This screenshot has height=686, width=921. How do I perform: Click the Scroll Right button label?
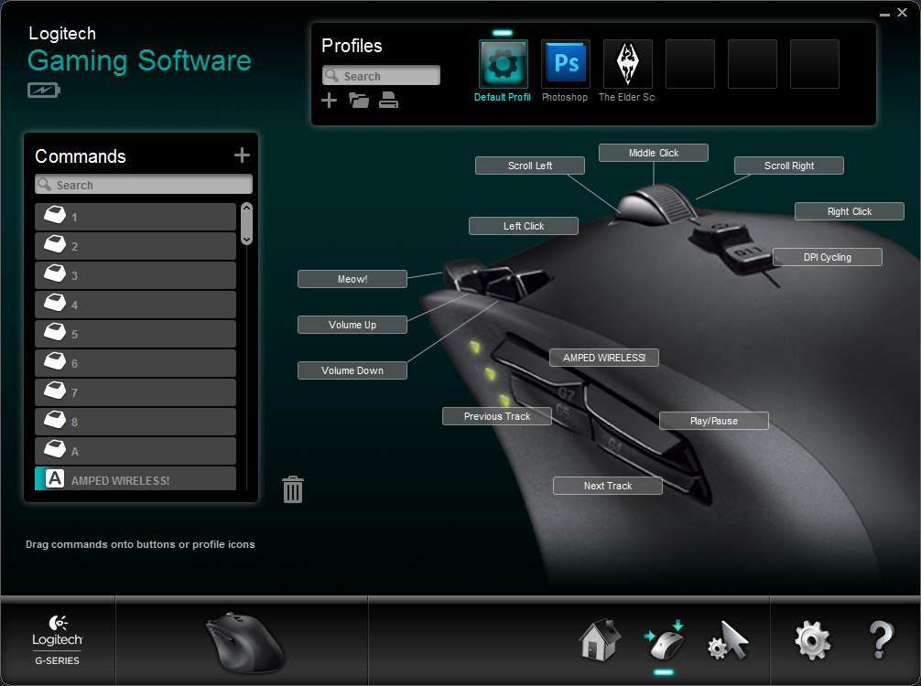click(789, 166)
